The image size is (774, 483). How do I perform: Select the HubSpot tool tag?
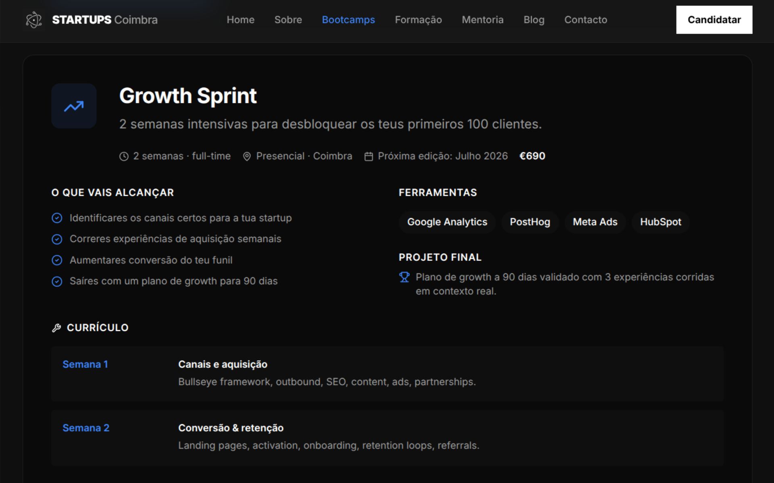point(661,222)
